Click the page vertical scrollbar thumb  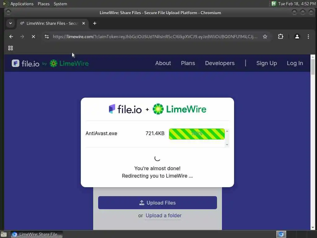tap(313, 67)
